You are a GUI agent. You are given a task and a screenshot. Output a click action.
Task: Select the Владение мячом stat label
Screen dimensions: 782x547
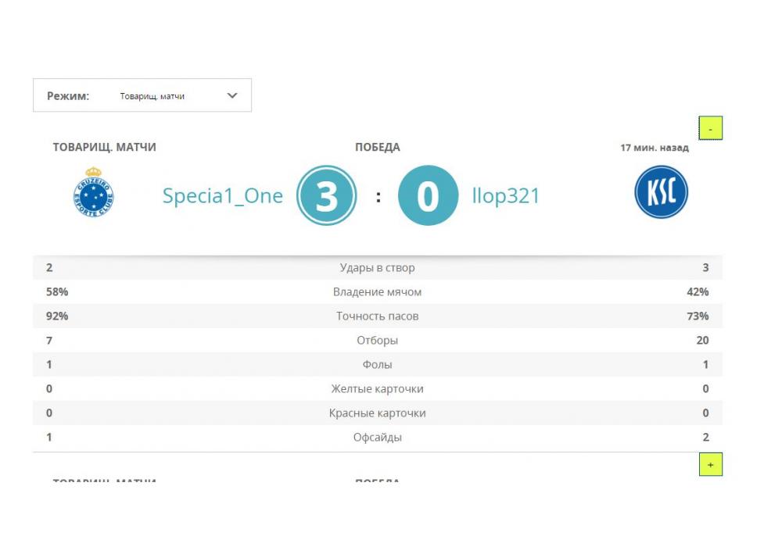coord(378,292)
